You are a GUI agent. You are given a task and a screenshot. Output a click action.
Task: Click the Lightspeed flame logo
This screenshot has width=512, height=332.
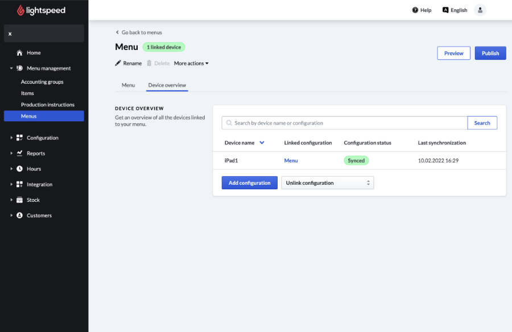coord(21,10)
